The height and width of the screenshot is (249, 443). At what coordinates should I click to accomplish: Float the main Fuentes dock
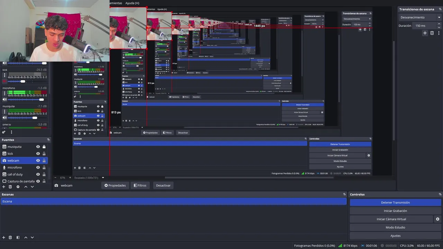(x=48, y=140)
